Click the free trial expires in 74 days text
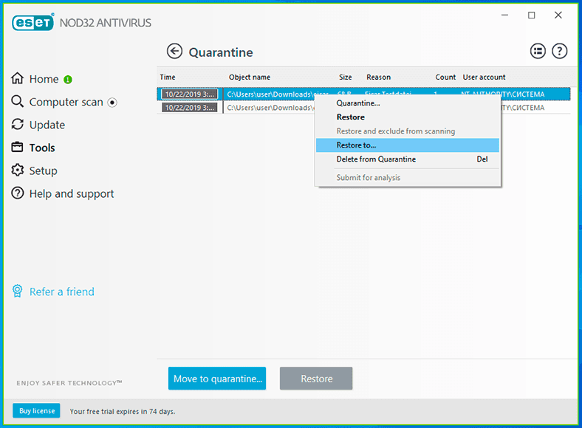The height and width of the screenshot is (428, 582). pos(123,411)
